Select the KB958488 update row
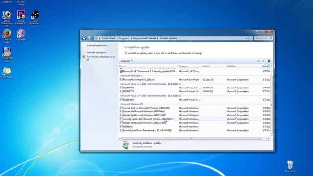This screenshot has height=176, width=313. (x=195, y=126)
